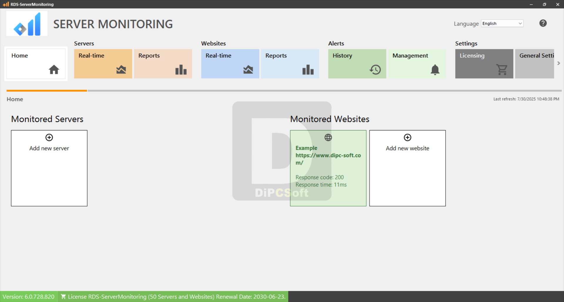Click the globe icon on Example website card

(328, 138)
